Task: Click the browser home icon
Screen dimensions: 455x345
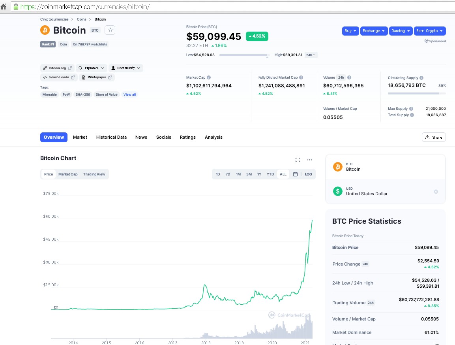Action: coord(4,6)
